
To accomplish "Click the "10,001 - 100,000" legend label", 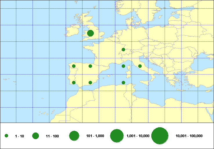I will (x=189, y=136).
